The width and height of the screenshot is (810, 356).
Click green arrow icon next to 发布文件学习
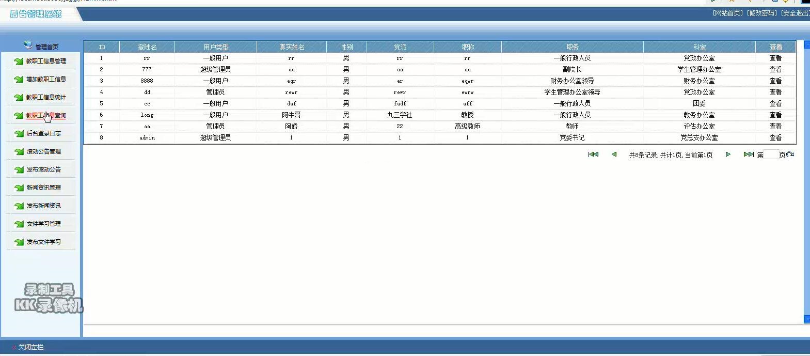click(x=19, y=242)
